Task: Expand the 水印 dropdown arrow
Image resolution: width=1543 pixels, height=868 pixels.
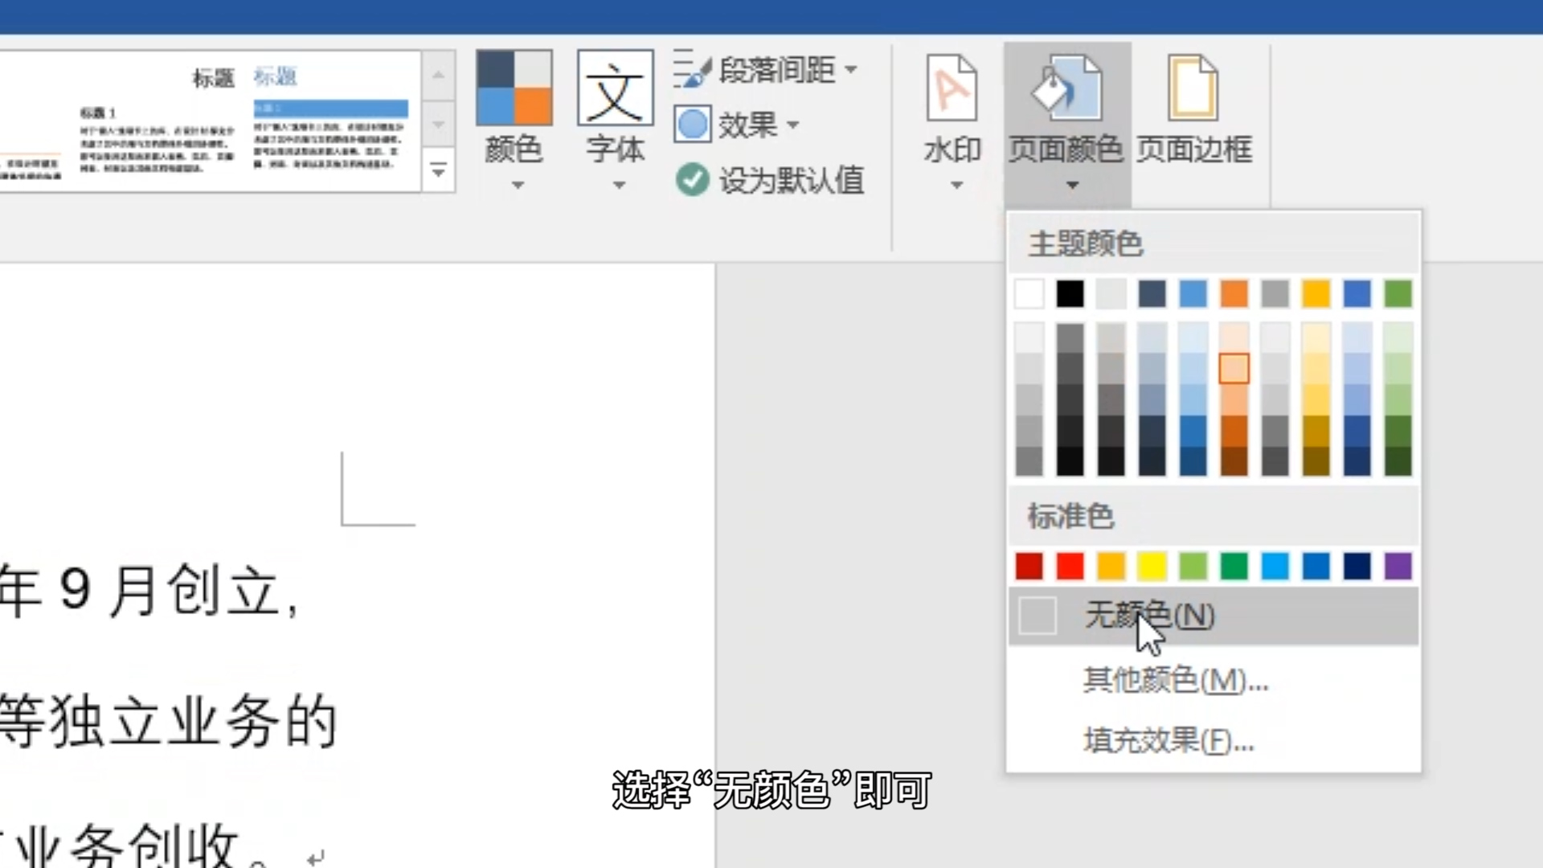Action: 956,185
